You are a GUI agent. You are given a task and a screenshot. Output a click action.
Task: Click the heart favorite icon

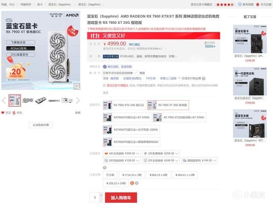coord(3,113)
